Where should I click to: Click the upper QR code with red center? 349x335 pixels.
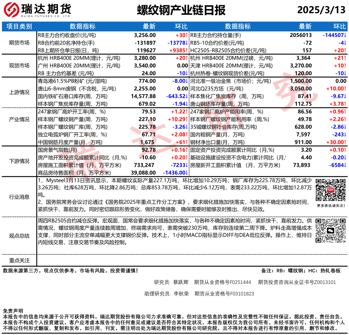(330, 190)
